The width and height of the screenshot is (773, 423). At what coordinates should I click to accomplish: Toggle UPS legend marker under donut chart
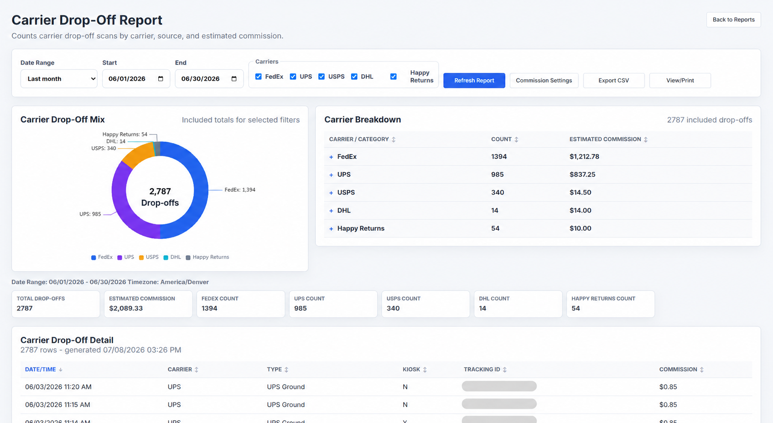(x=119, y=258)
